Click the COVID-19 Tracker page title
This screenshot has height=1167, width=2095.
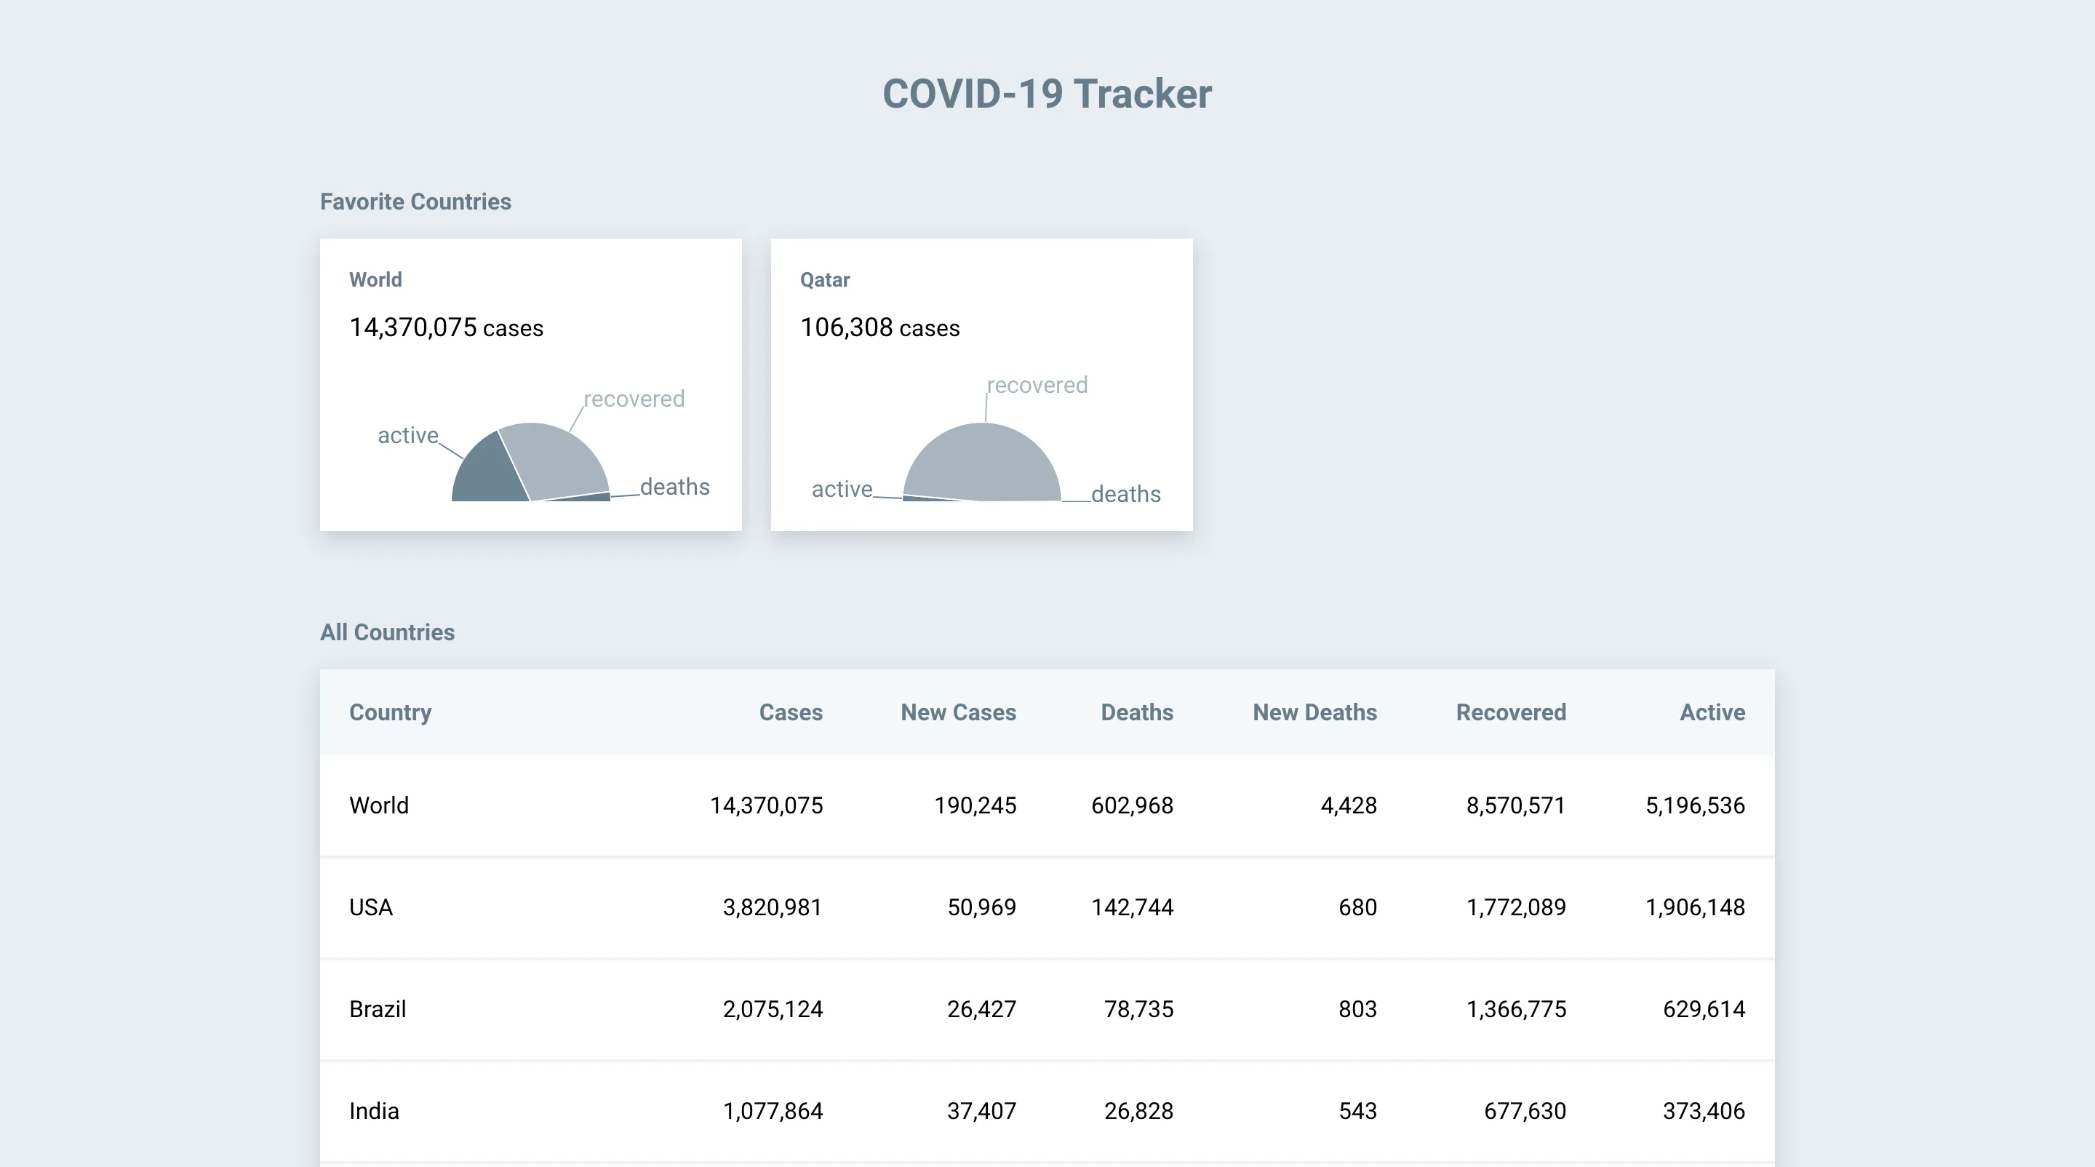[x=1046, y=92]
